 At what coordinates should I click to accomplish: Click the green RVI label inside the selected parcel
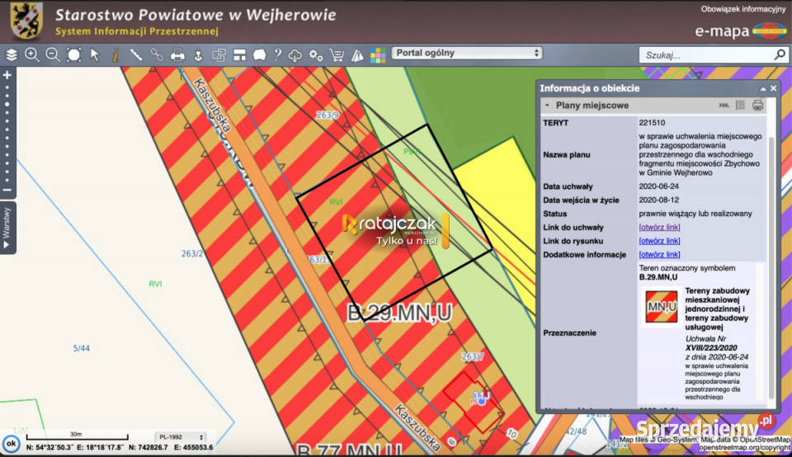click(x=336, y=202)
